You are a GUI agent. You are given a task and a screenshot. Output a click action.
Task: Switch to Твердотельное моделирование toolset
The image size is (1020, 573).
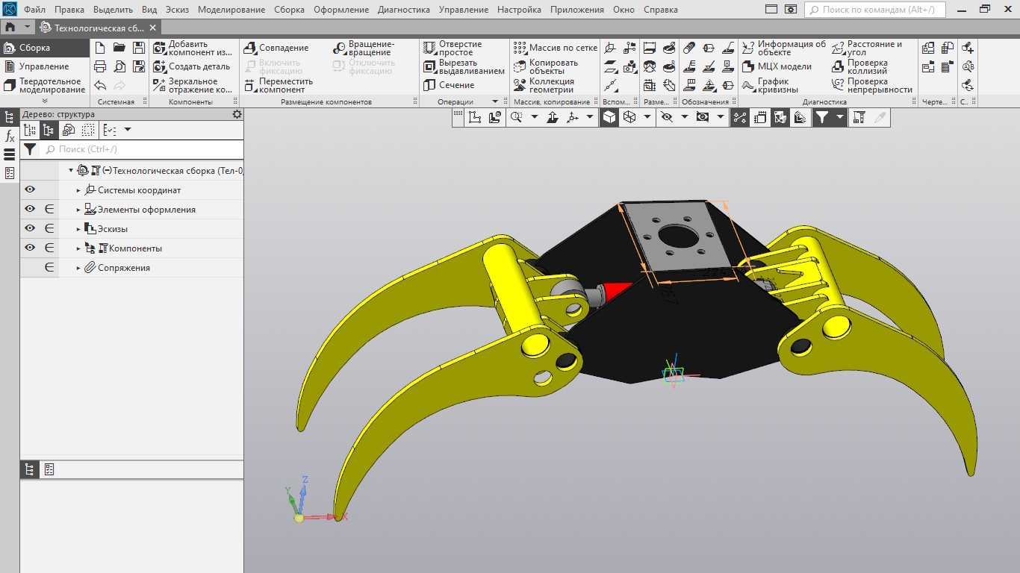coord(44,85)
